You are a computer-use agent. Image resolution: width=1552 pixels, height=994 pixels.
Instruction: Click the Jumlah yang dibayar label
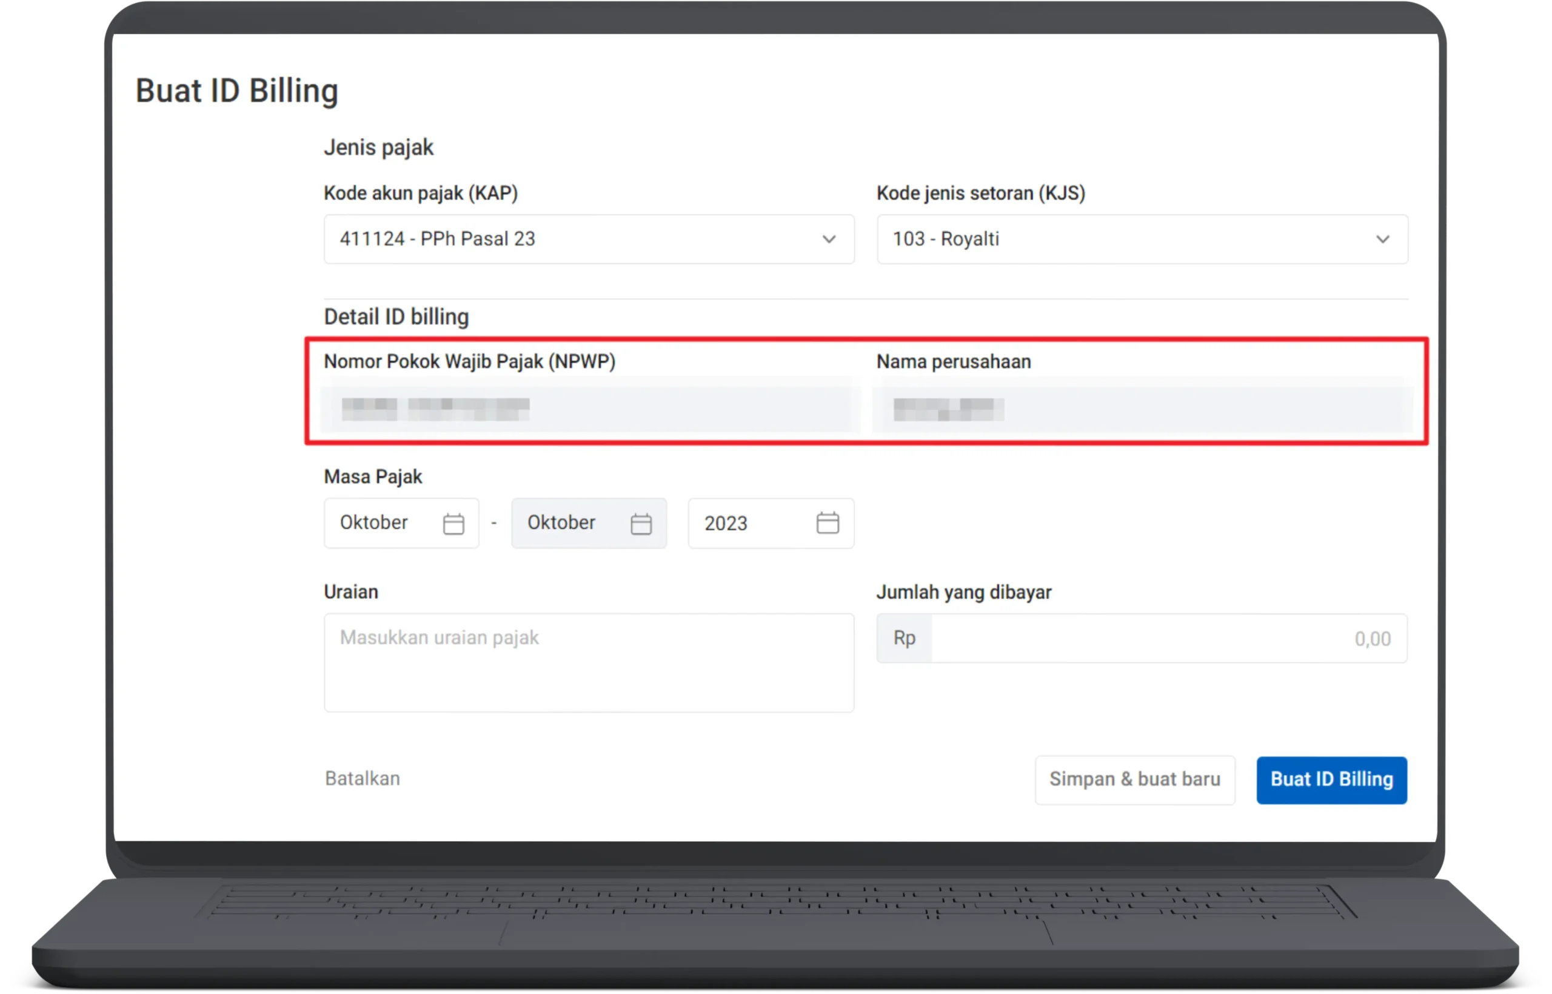pos(964,593)
